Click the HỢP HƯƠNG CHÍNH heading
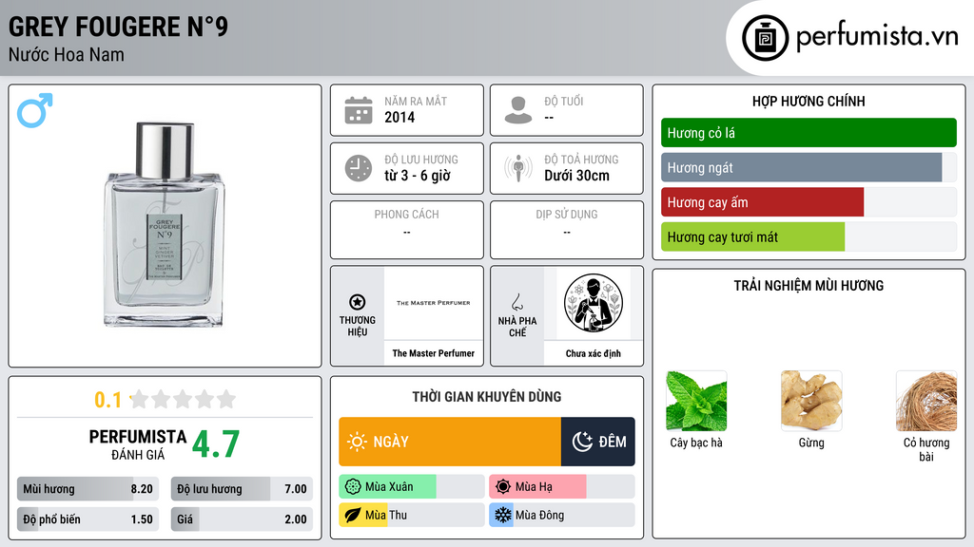974x547 pixels. click(x=808, y=101)
